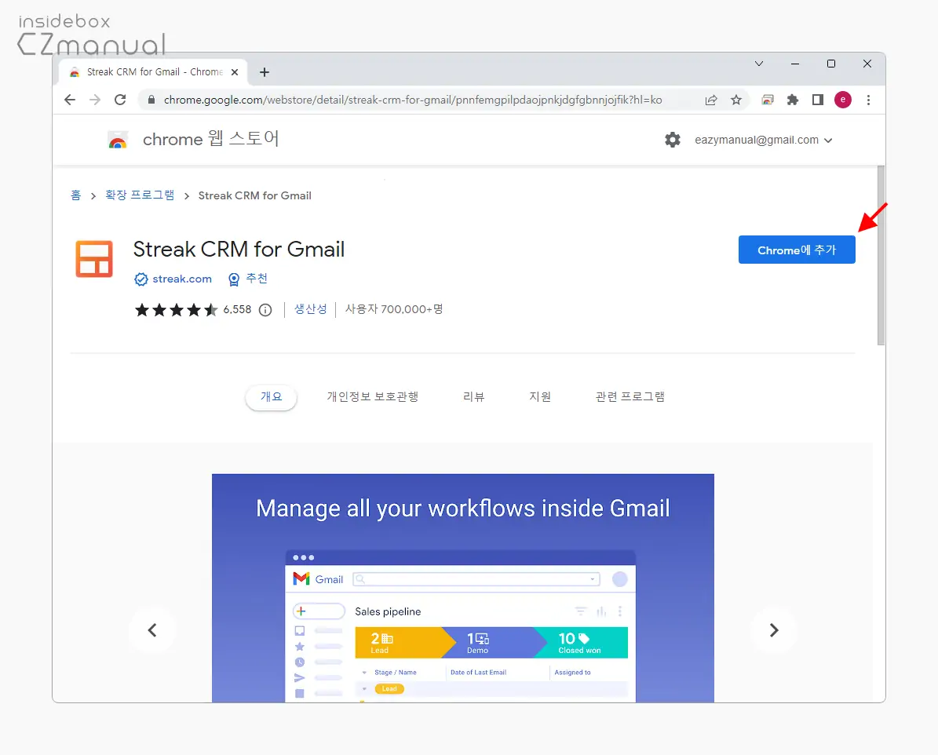The image size is (938, 755).
Task: Go to 홈 breadcrumb link
Action: [76, 195]
